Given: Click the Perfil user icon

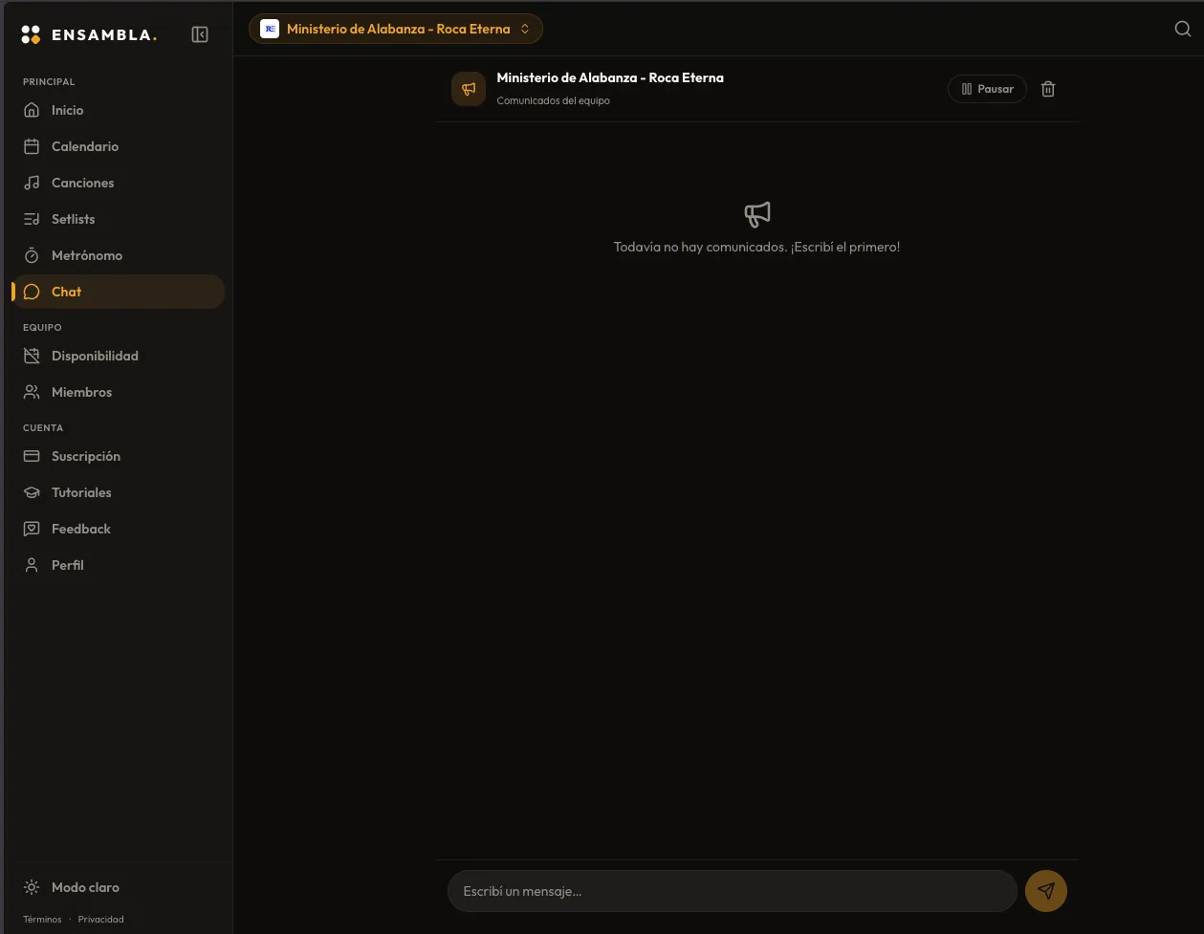Looking at the screenshot, I should click(32, 565).
